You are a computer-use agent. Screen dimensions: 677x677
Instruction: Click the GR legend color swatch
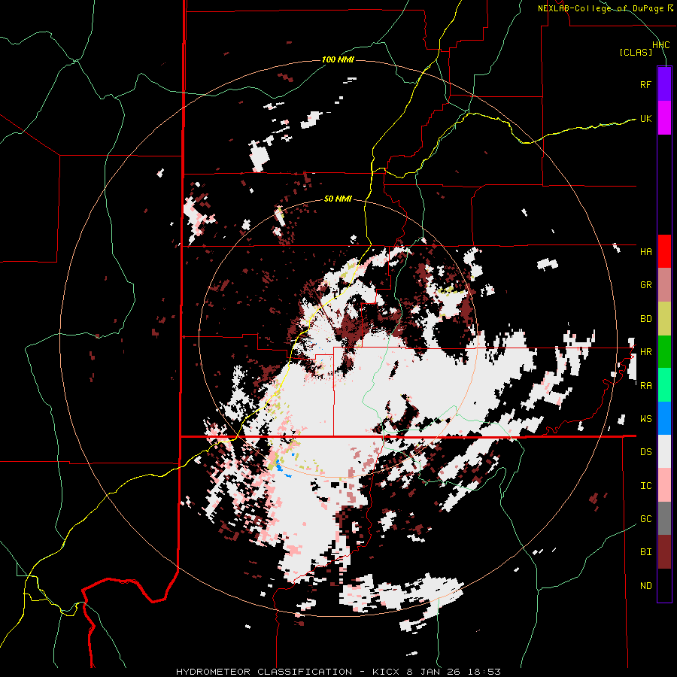pyautogui.click(x=664, y=284)
